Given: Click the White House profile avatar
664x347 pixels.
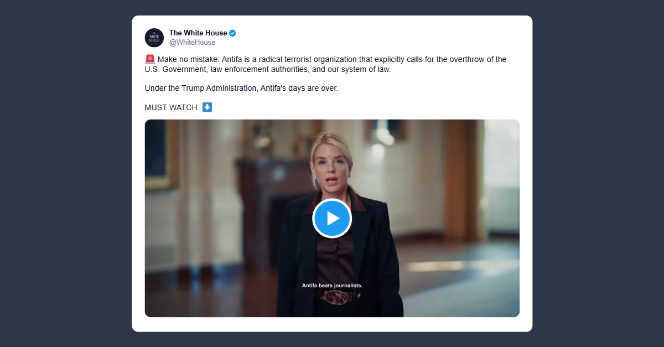Looking at the screenshot, I should [154, 38].
